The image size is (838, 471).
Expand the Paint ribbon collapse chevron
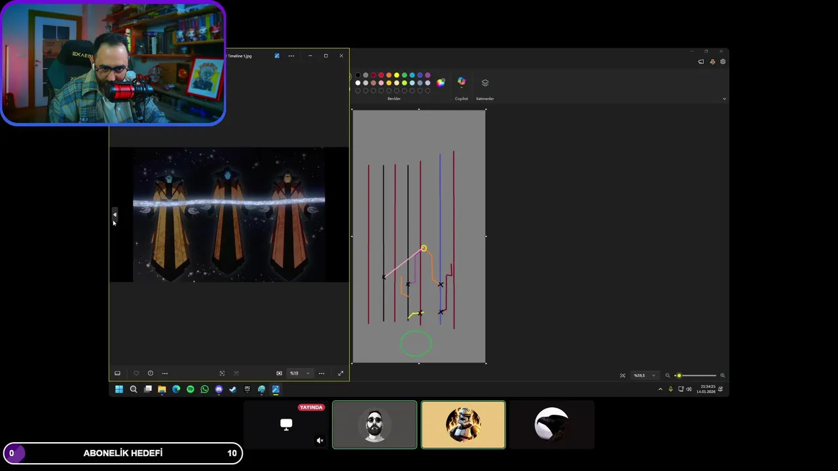[724, 99]
